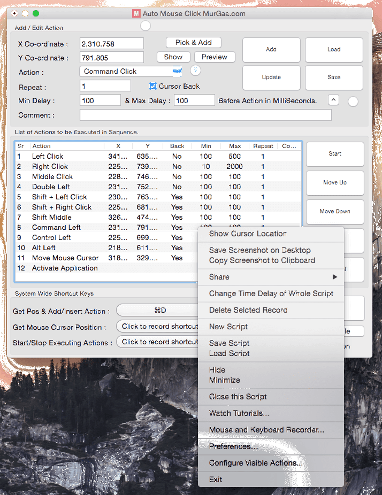The width and height of the screenshot is (382, 495).
Task: Open the Action dropdown showing Command Click
Action: click(131, 71)
